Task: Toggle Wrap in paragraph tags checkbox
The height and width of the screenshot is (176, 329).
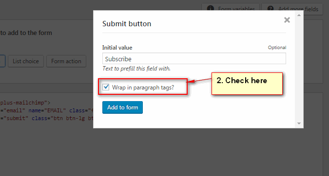Action: point(106,87)
